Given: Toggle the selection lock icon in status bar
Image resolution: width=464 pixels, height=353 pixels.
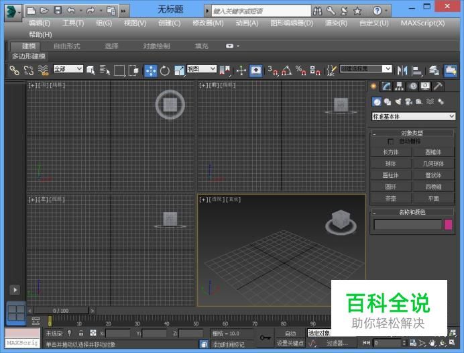Looking at the screenshot, I should 80,333.
